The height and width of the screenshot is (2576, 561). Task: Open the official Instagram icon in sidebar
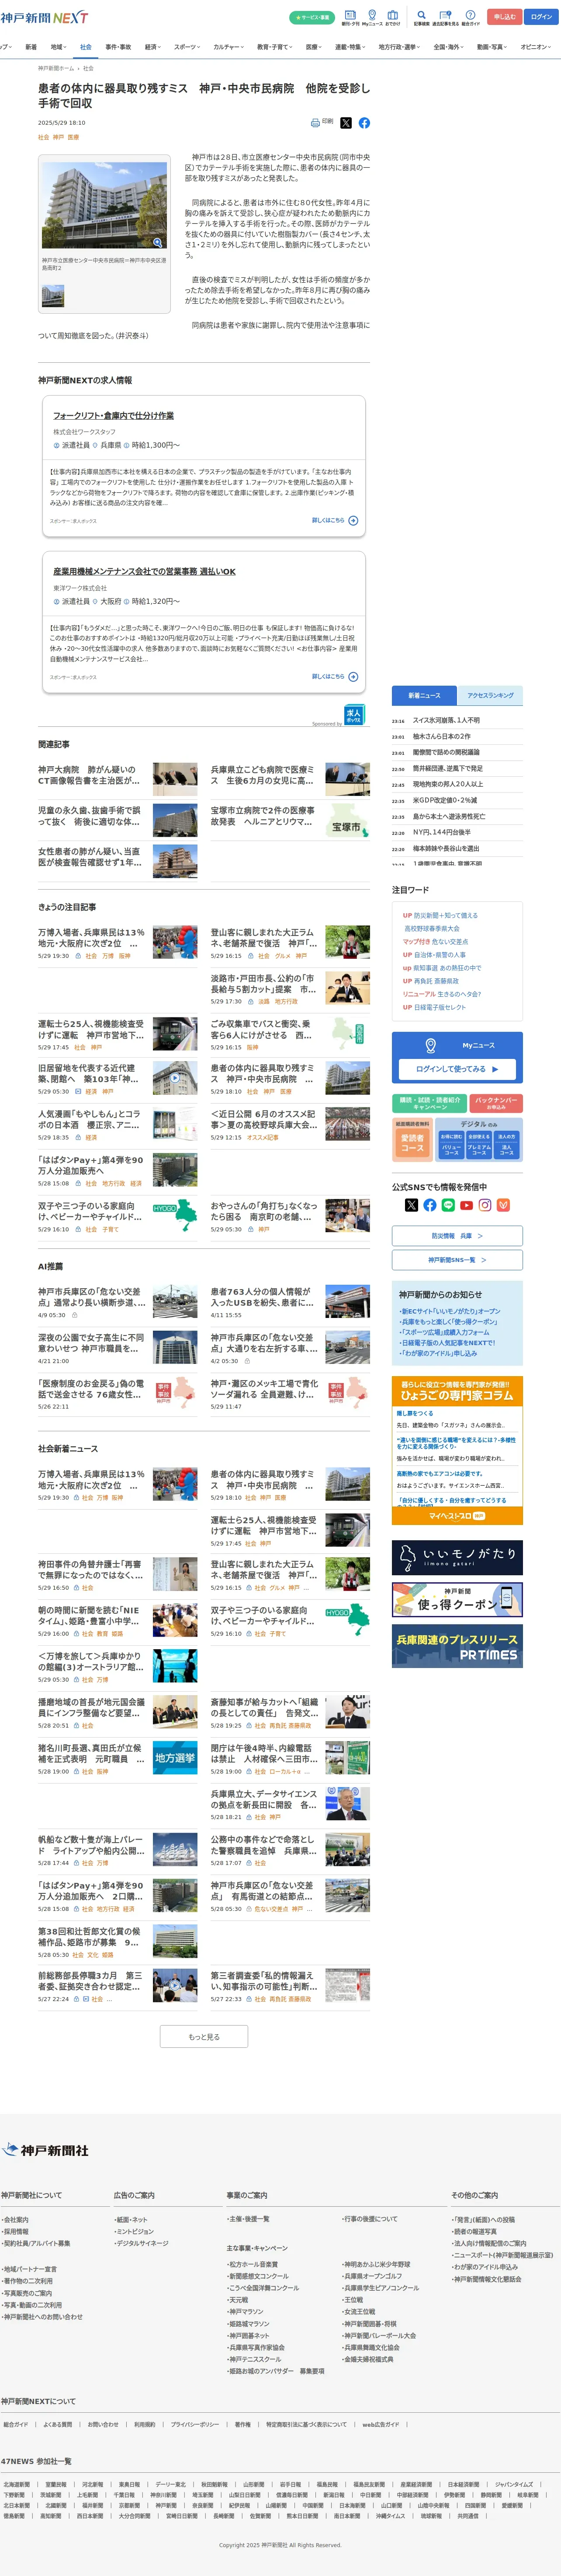click(485, 1205)
